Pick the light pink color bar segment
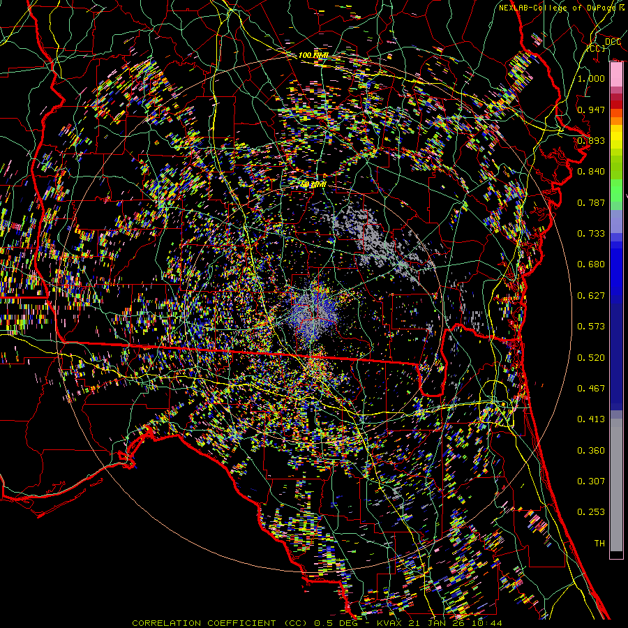 (616, 75)
